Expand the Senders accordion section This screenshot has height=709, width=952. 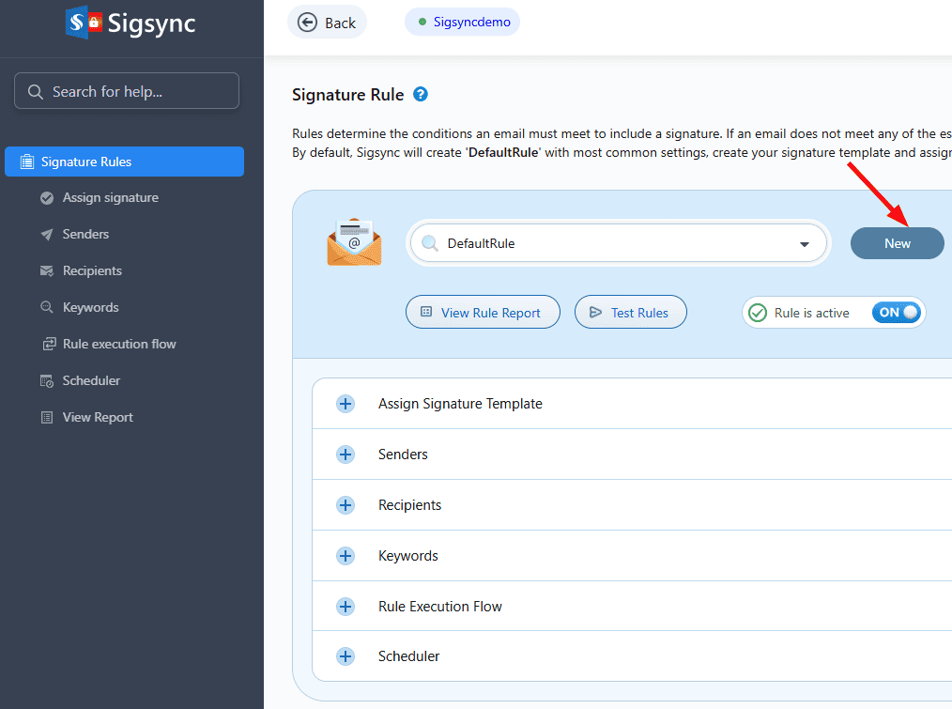[345, 455]
